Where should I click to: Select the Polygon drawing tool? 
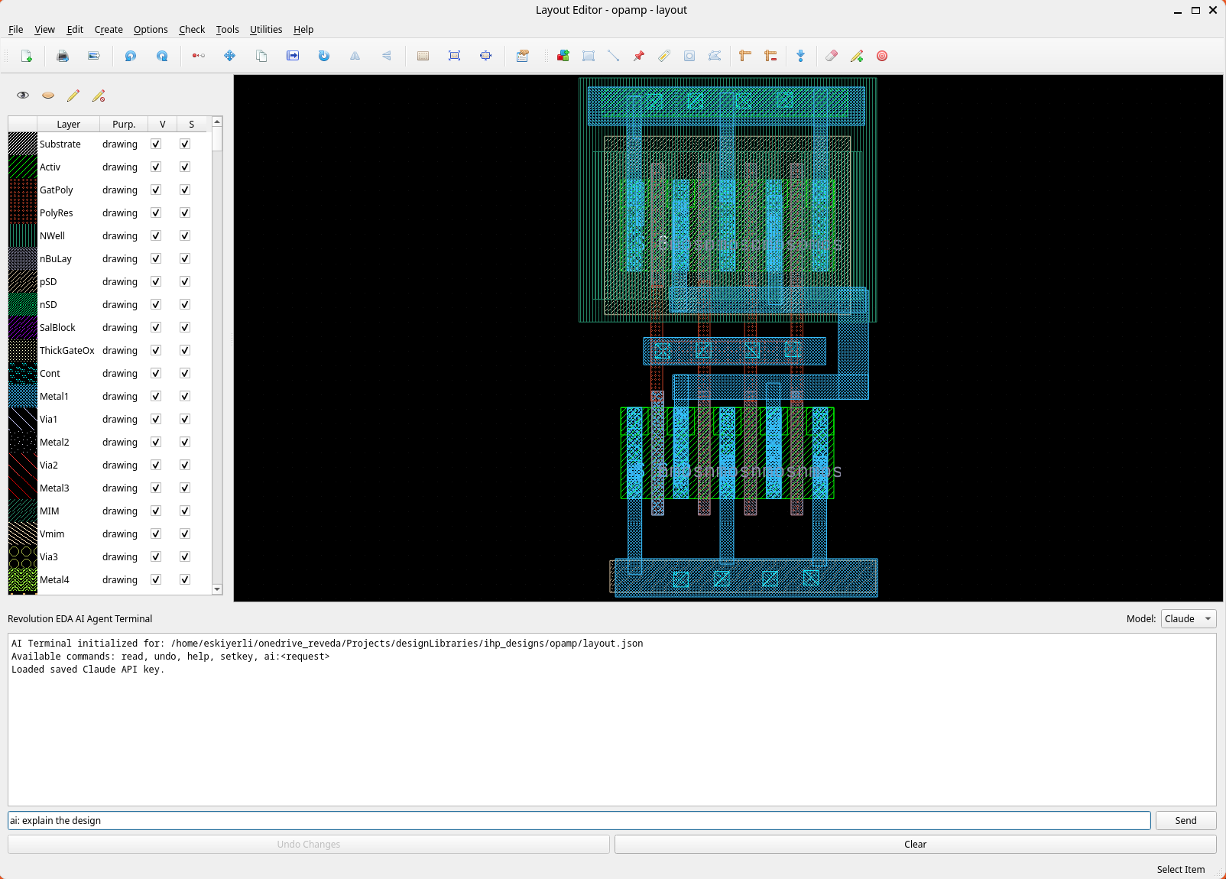[715, 56]
